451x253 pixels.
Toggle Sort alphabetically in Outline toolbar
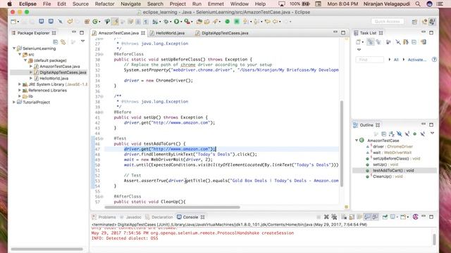[392, 134]
